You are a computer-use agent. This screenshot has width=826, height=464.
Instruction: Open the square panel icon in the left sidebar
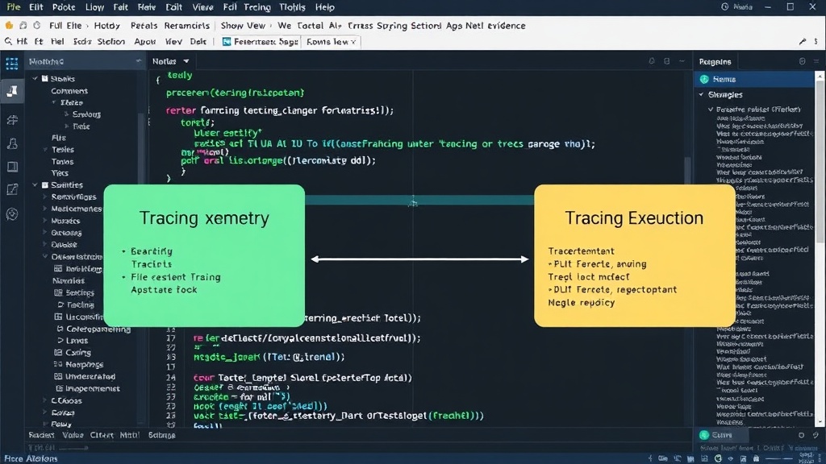pos(12,167)
